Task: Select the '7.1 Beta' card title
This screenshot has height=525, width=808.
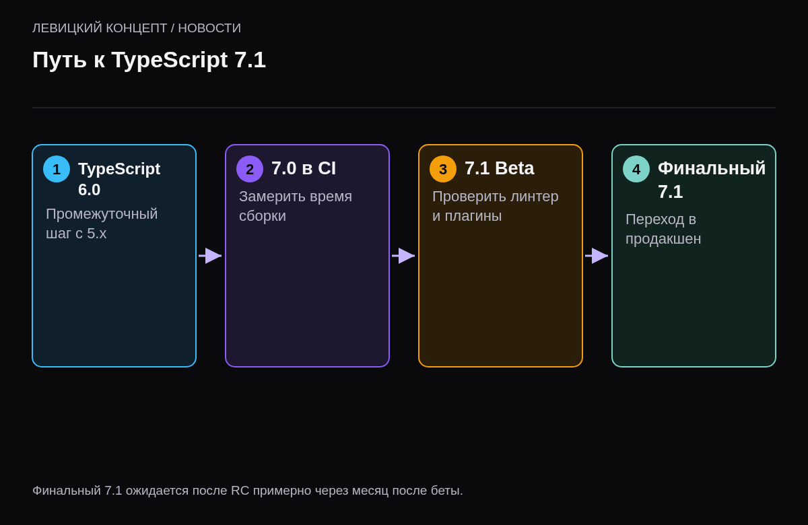Action: coord(499,168)
